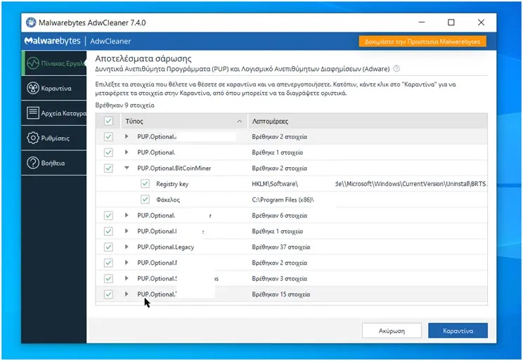The height and width of the screenshot is (361, 523).
Task: Expand the group with 15 στοιχεία
Action: (127, 294)
